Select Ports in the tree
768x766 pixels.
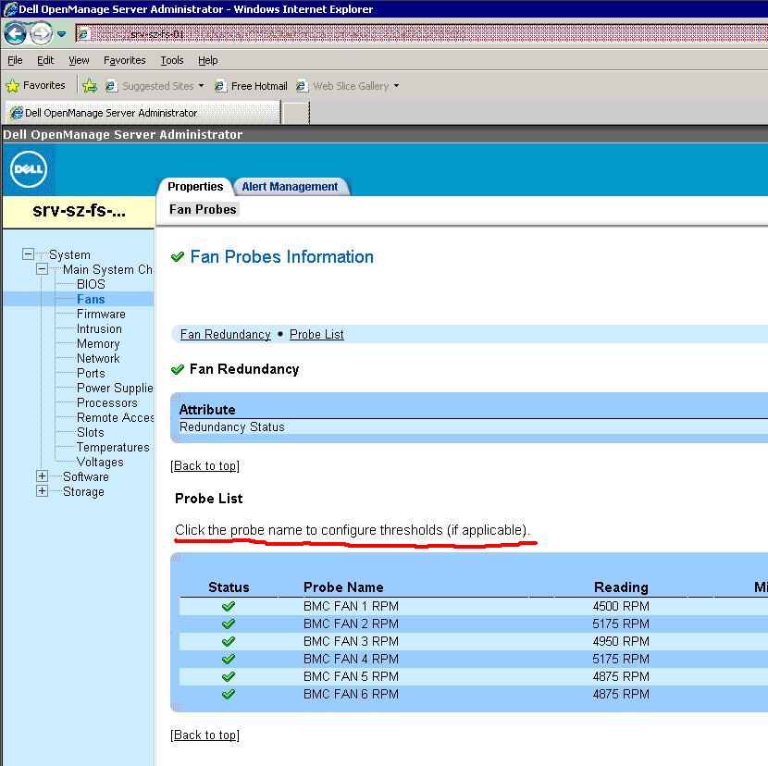(x=91, y=373)
